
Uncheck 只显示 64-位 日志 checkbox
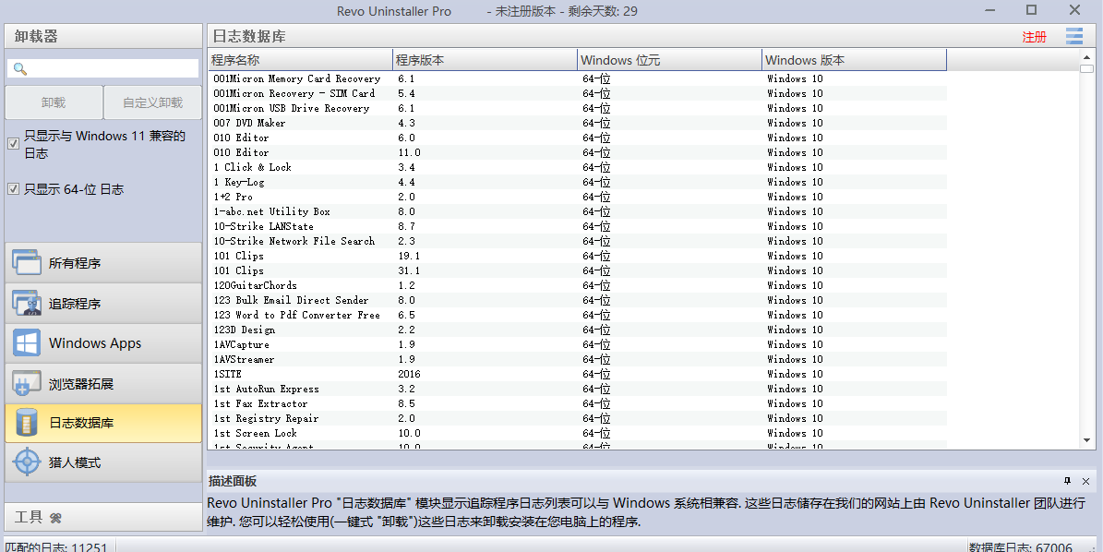pyautogui.click(x=13, y=189)
